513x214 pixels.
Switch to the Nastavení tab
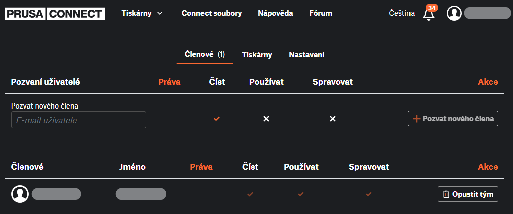[x=306, y=55]
